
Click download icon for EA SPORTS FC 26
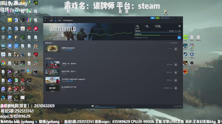coord(176,88)
